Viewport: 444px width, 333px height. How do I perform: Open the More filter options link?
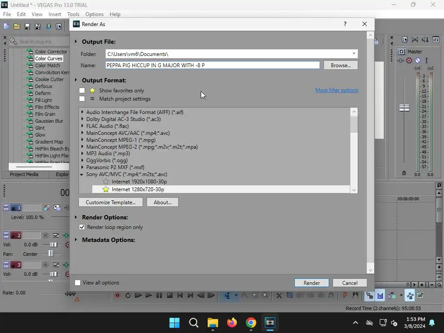click(x=336, y=90)
